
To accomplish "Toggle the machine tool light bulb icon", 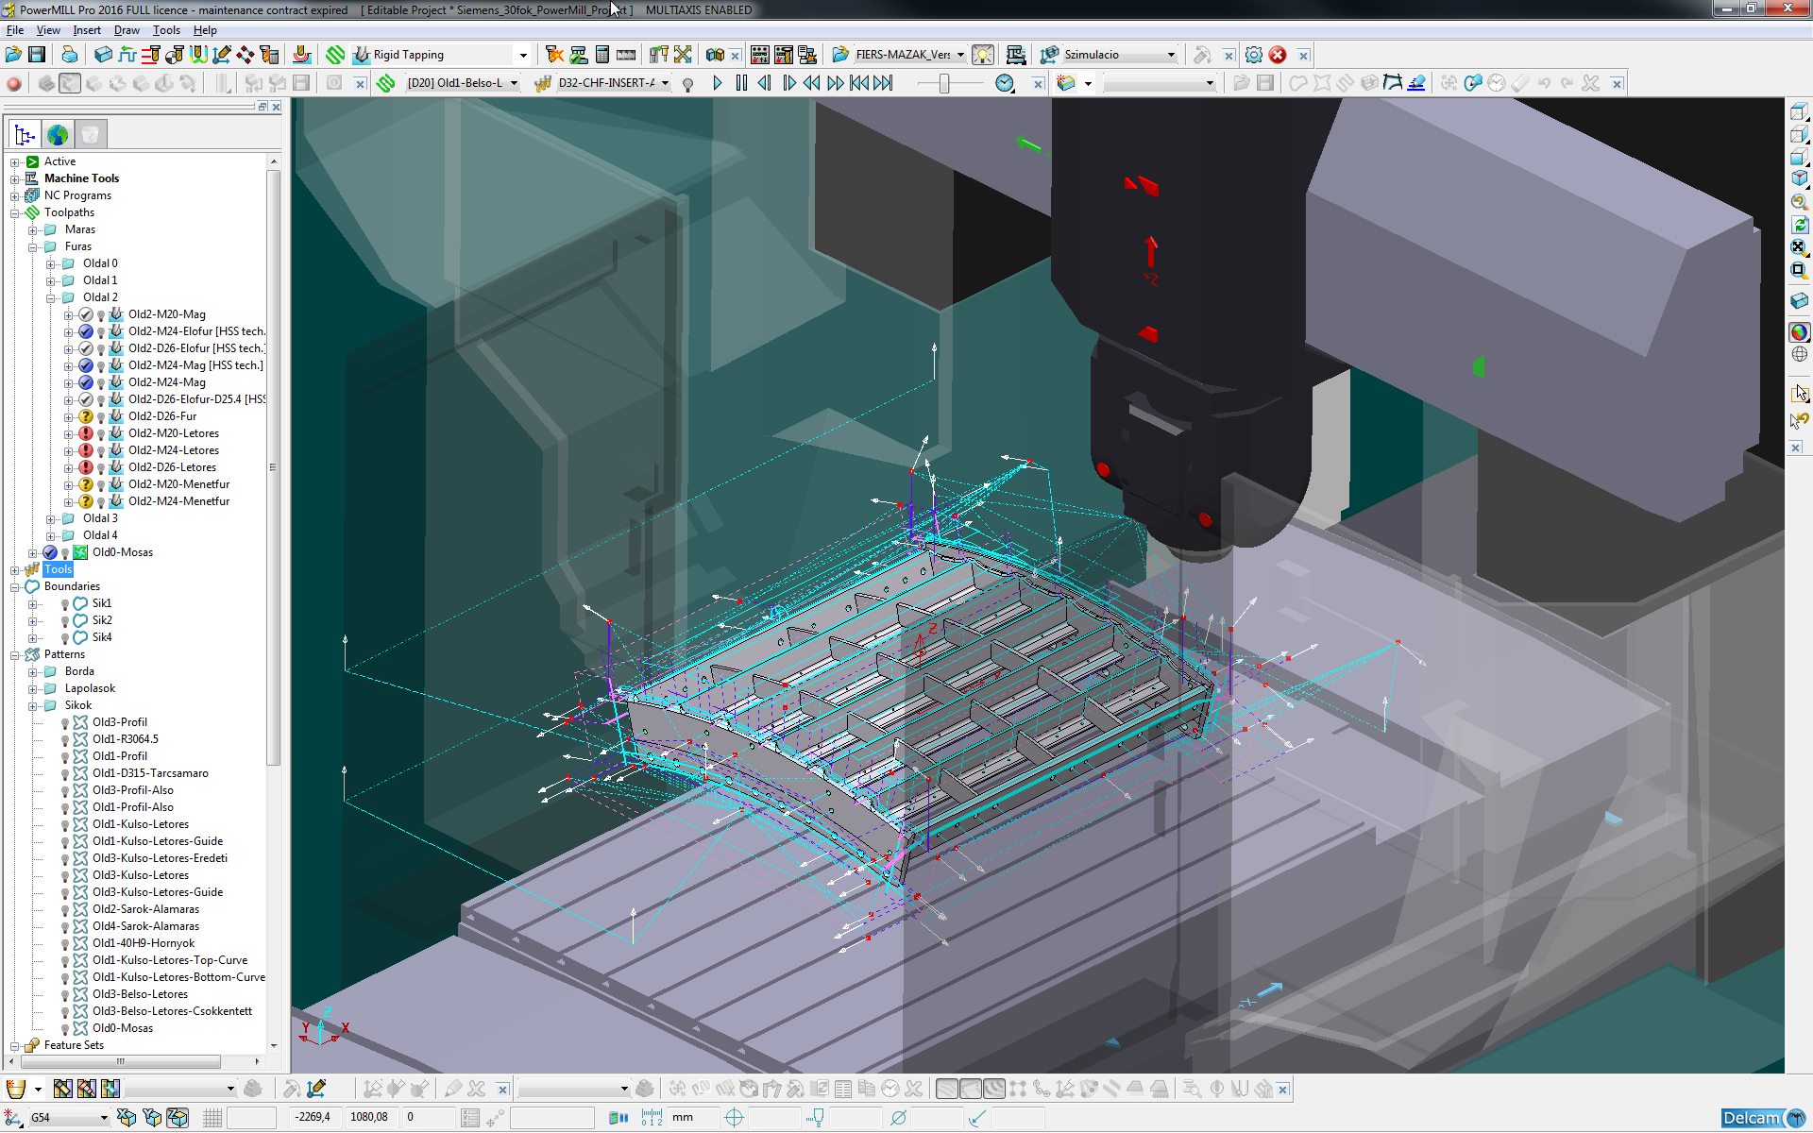I will pyautogui.click(x=983, y=55).
